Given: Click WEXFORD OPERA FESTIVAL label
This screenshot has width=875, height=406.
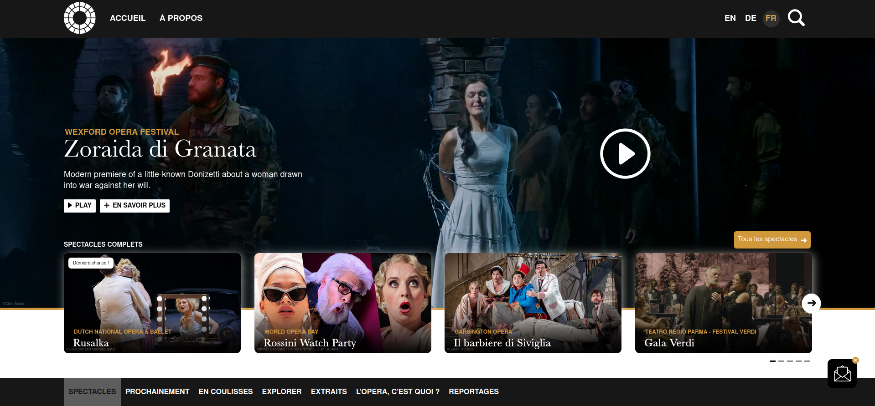Looking at the screenshot, I should (122, 132).
